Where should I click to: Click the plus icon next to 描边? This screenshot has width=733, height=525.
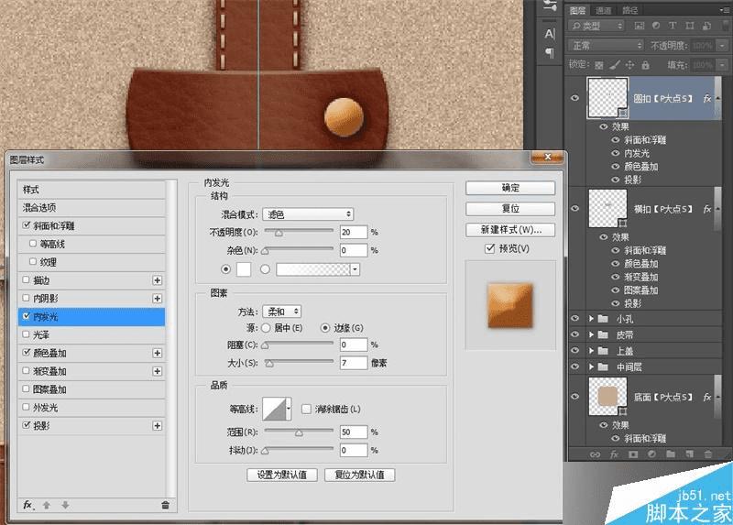coord(157,279)
